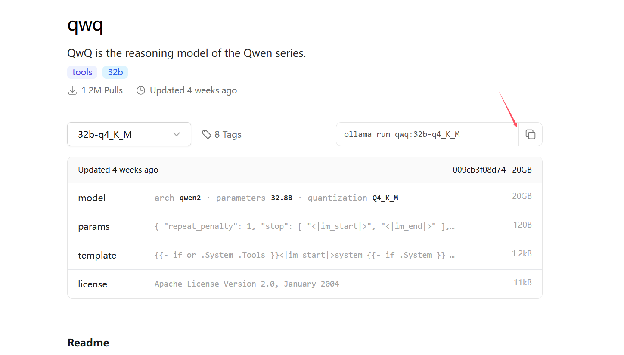Select the tools tag badge

pyautogui.click(x=82, y=72)
